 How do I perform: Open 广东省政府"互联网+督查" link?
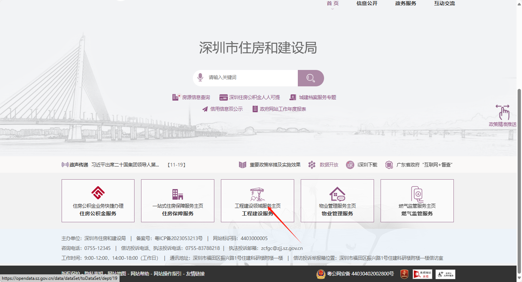[x=425, y=165]
